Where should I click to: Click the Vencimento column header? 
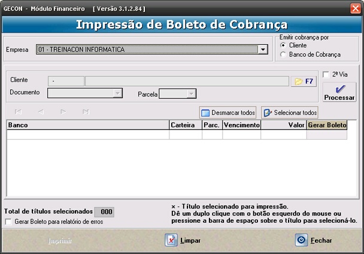(242, 125)
